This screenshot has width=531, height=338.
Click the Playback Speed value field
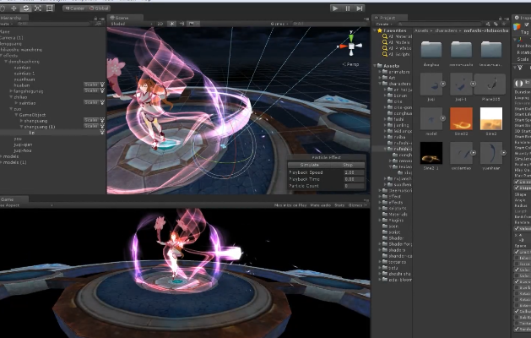[354, 172]
